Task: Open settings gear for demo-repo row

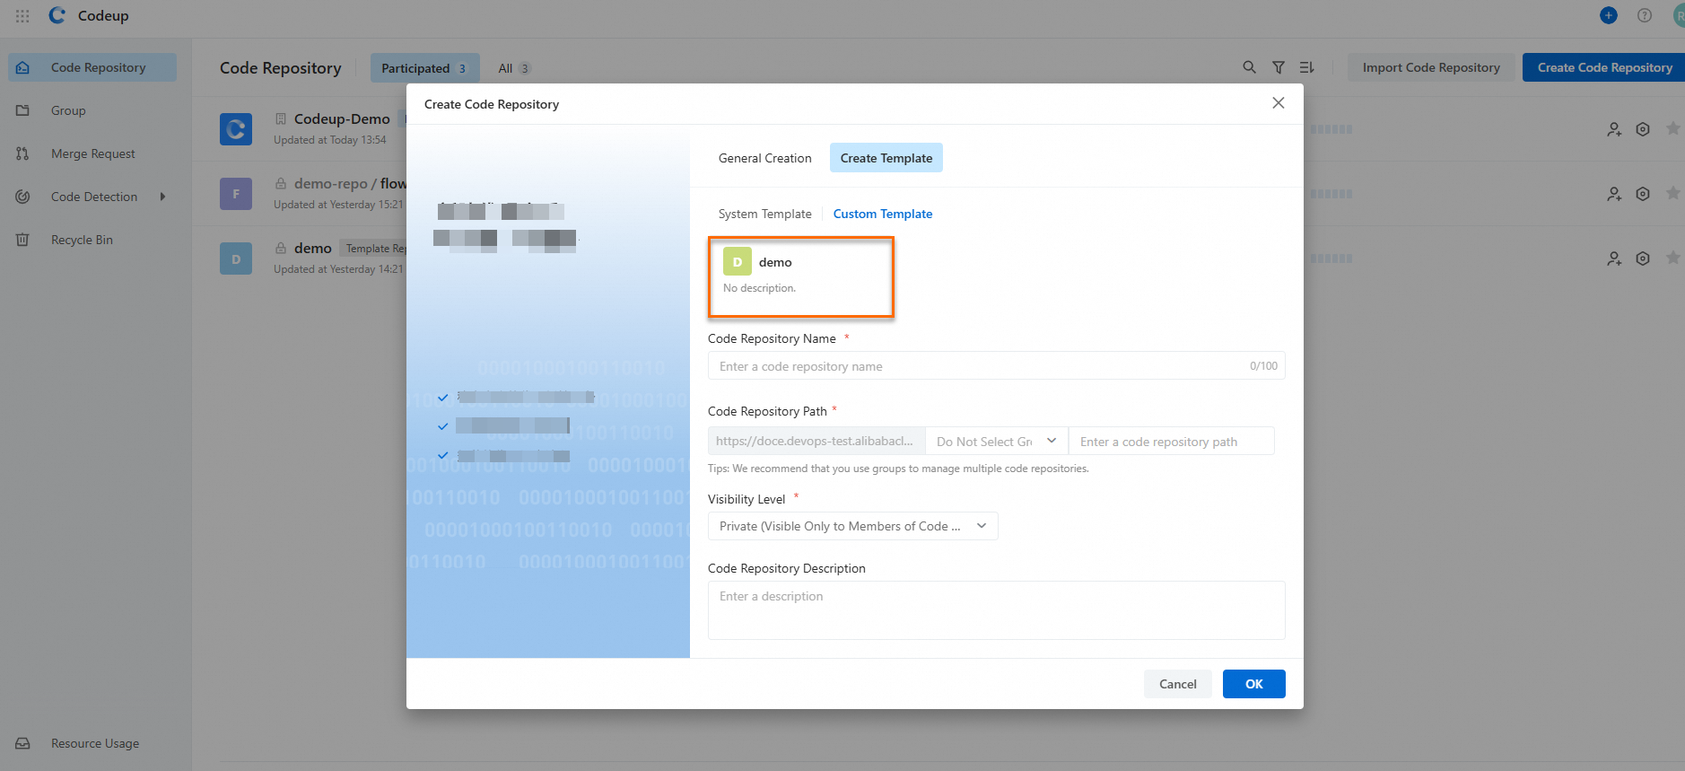Action: tap(1643, 194)
